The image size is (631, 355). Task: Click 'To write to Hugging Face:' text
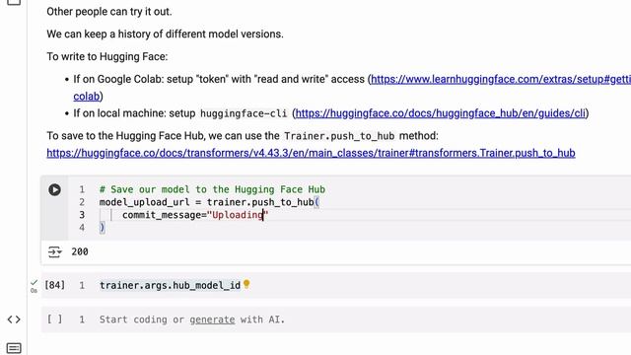tap(107, 57)
